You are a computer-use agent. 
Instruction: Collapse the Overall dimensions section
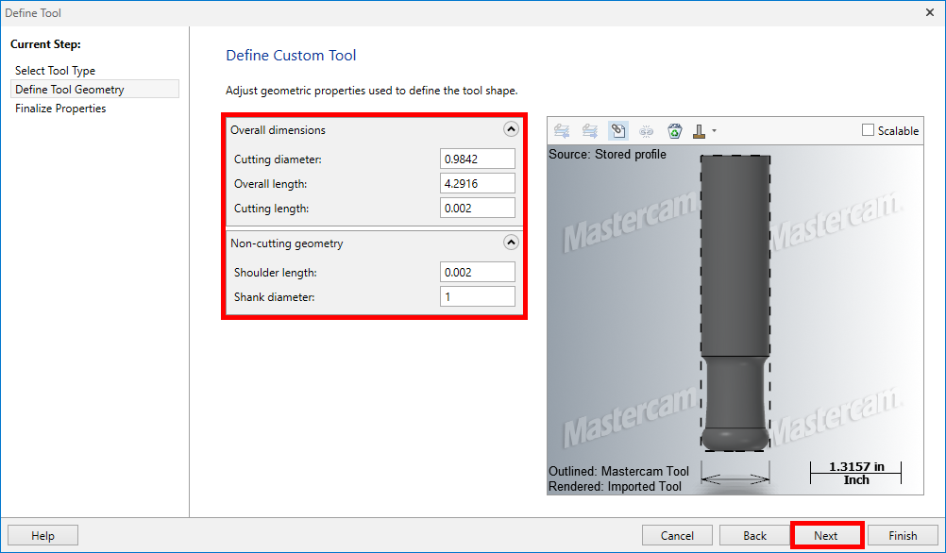tap(511, 129)
